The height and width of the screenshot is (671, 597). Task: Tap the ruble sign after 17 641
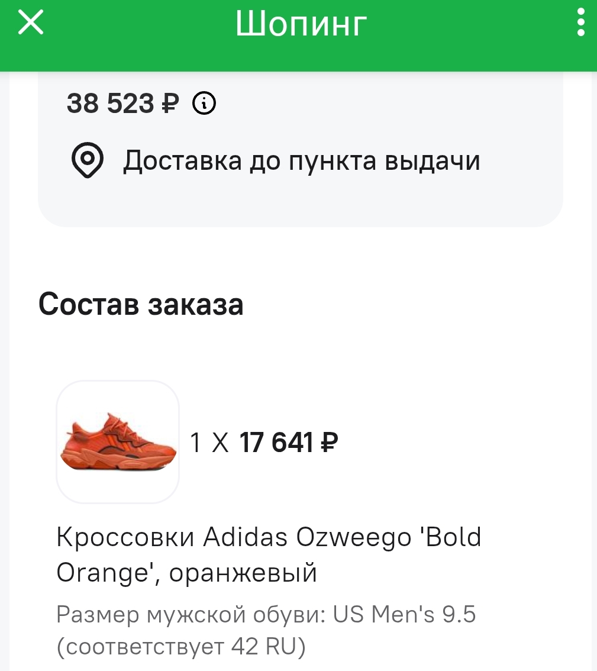329,442
